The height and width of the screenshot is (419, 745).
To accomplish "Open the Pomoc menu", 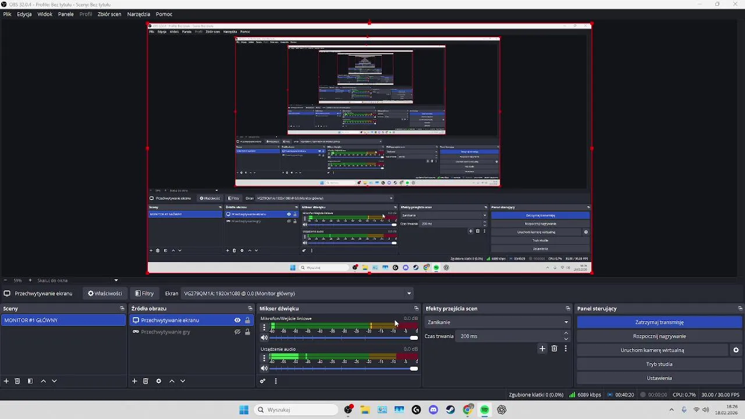I will click(164, 14).
